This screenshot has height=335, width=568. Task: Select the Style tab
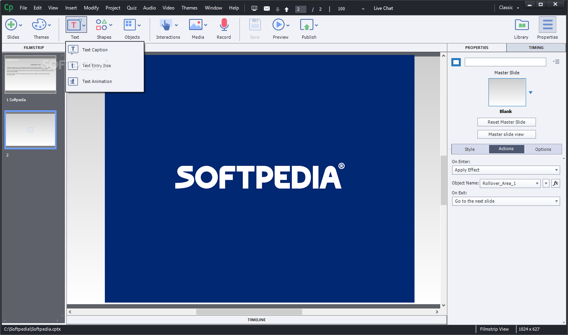click(x=470, y=149)
